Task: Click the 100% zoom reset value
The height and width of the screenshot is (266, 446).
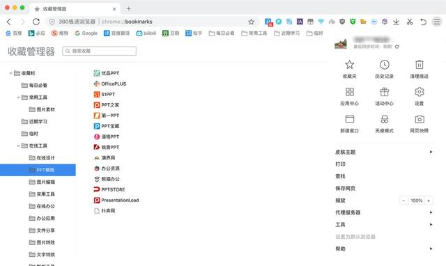Action: (x=417, y=201)
